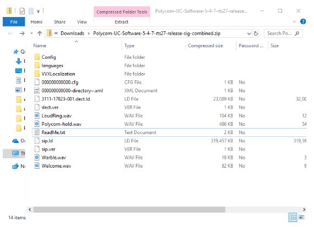Open the View ribbon tab
314x227 pixels.
(x=82, y=22)
